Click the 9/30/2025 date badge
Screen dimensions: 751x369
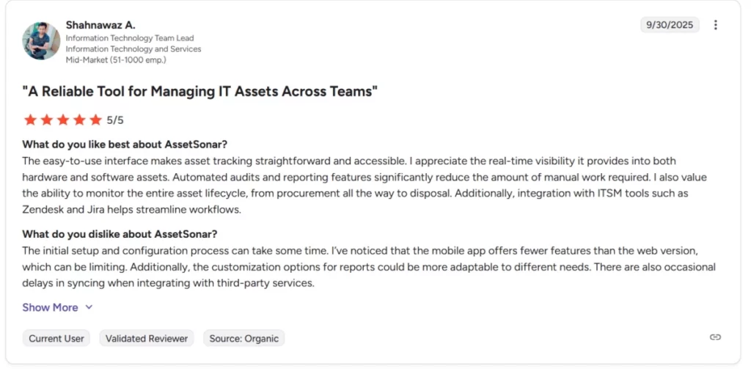(x=670, y=25)
